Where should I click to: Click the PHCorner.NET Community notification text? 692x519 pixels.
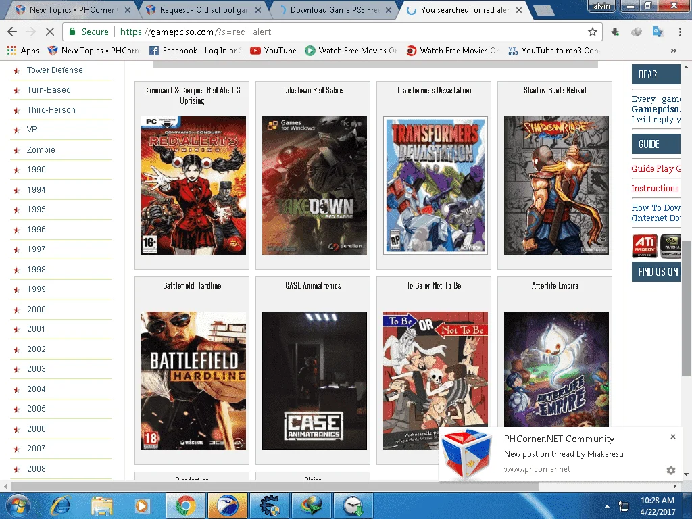tap(559, 439)
